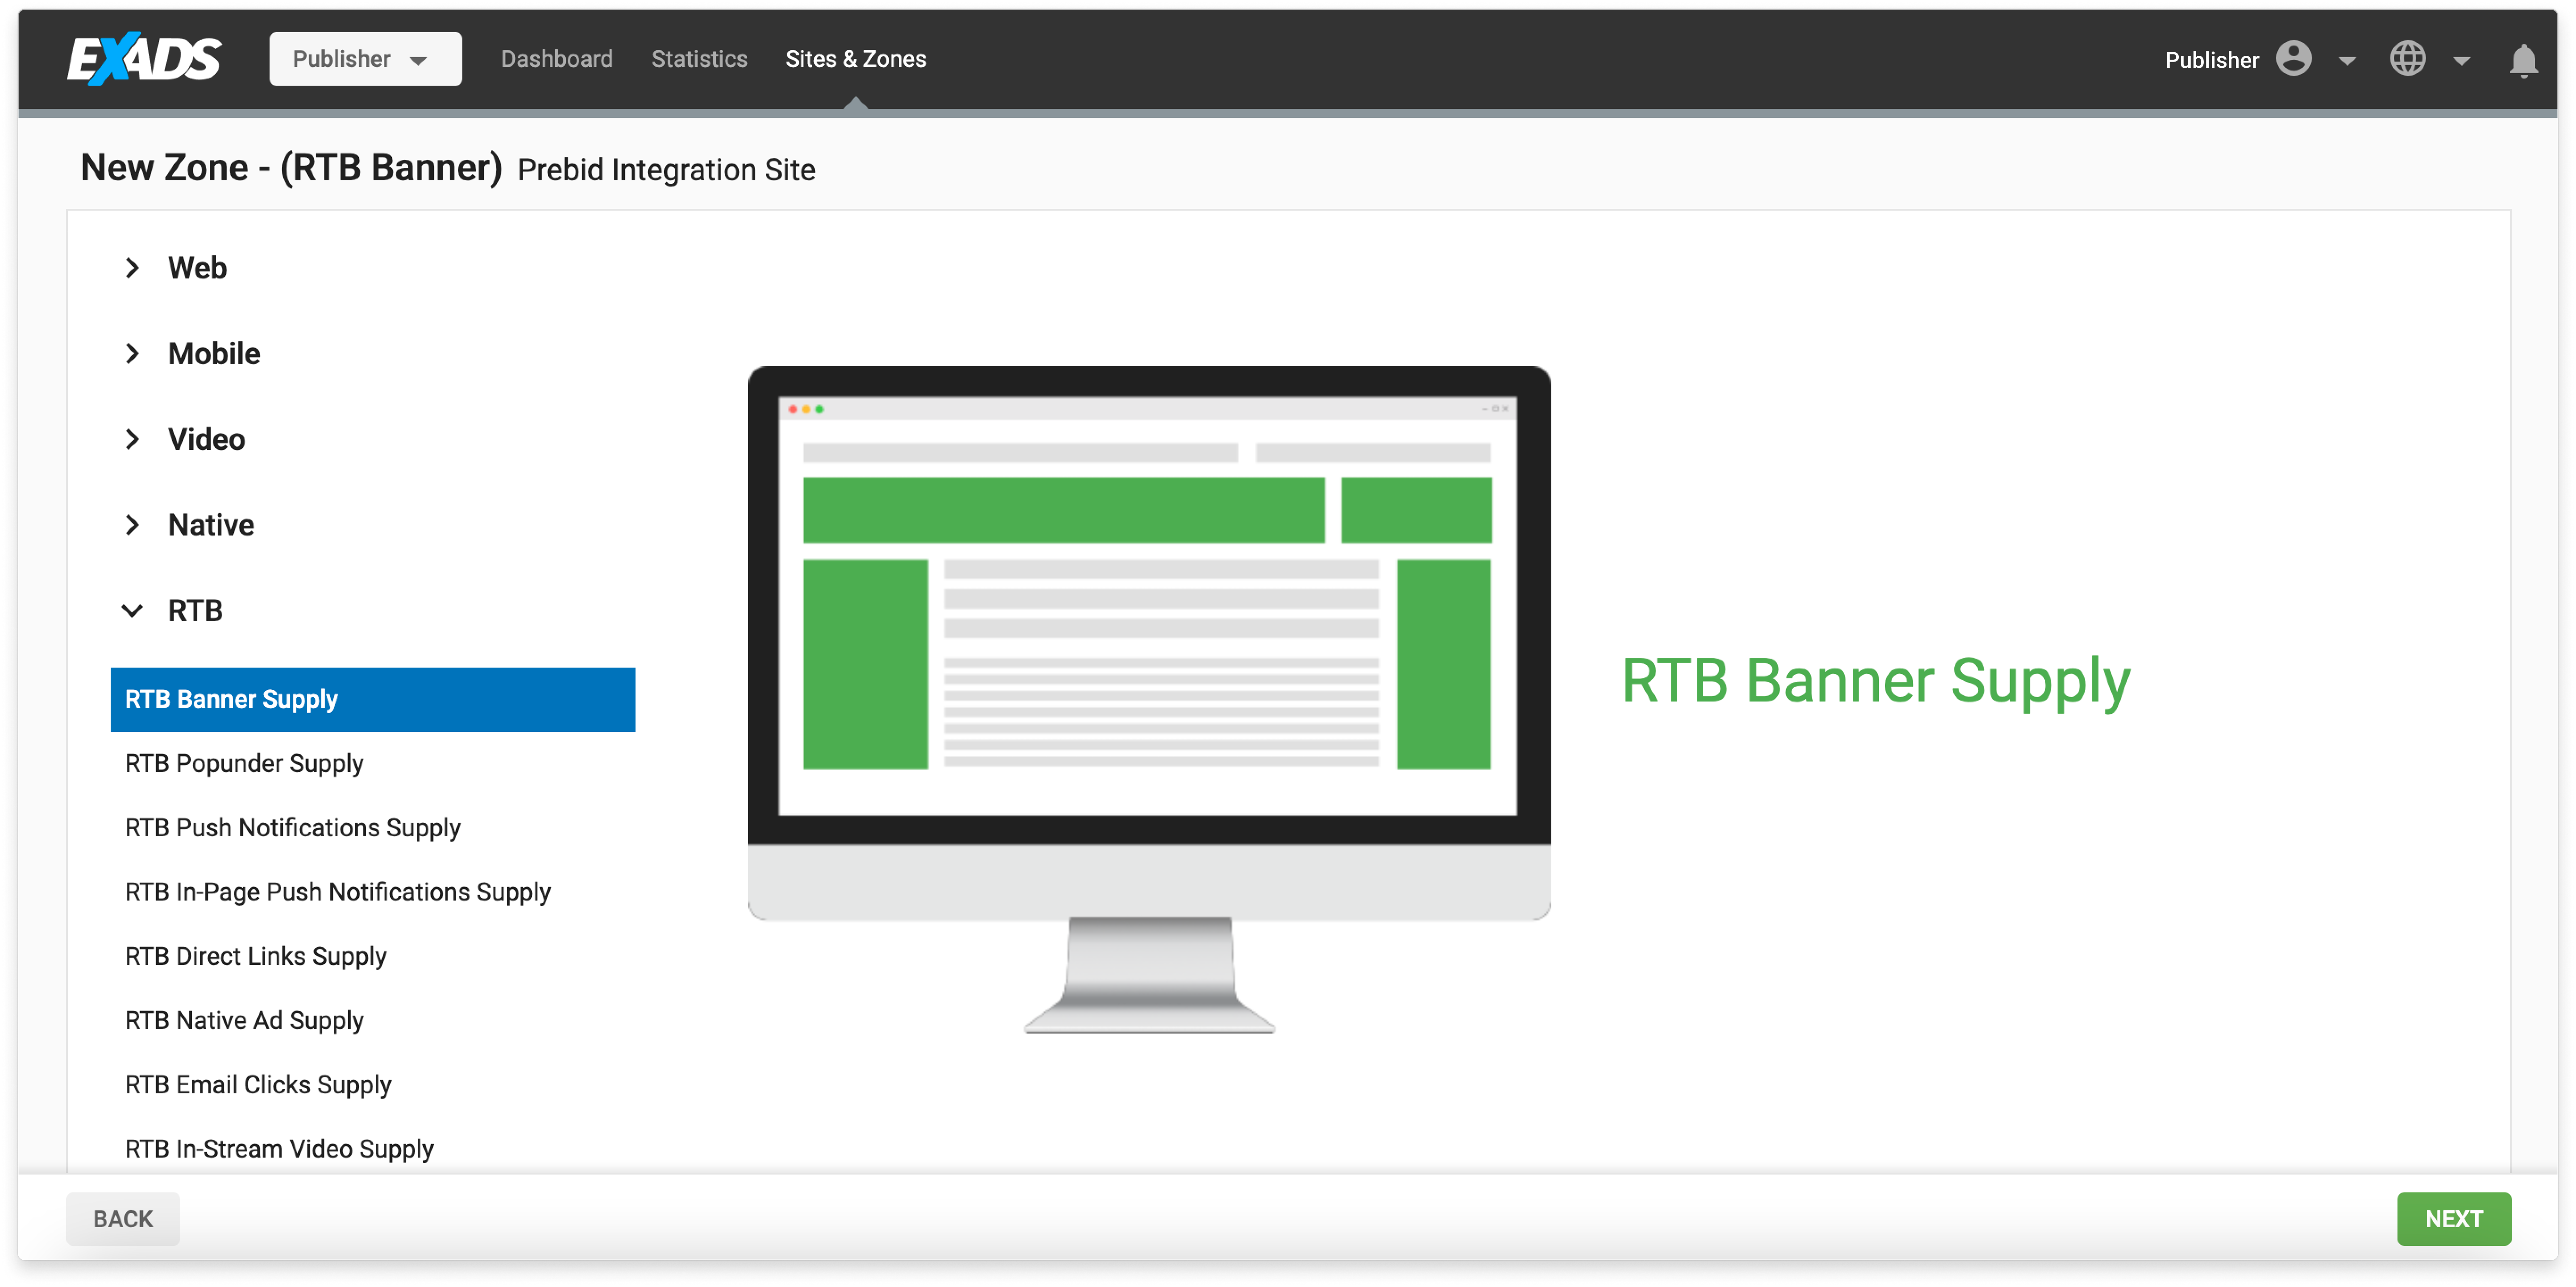
Task: Expand the Native category chevron
Action: (x=132, y=525)
